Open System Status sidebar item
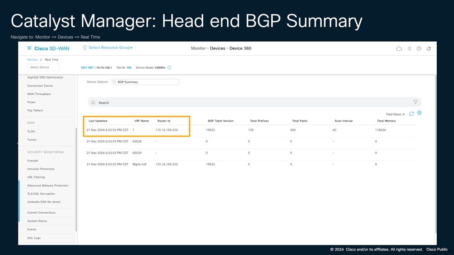454x255 pixels. point(37,221)
